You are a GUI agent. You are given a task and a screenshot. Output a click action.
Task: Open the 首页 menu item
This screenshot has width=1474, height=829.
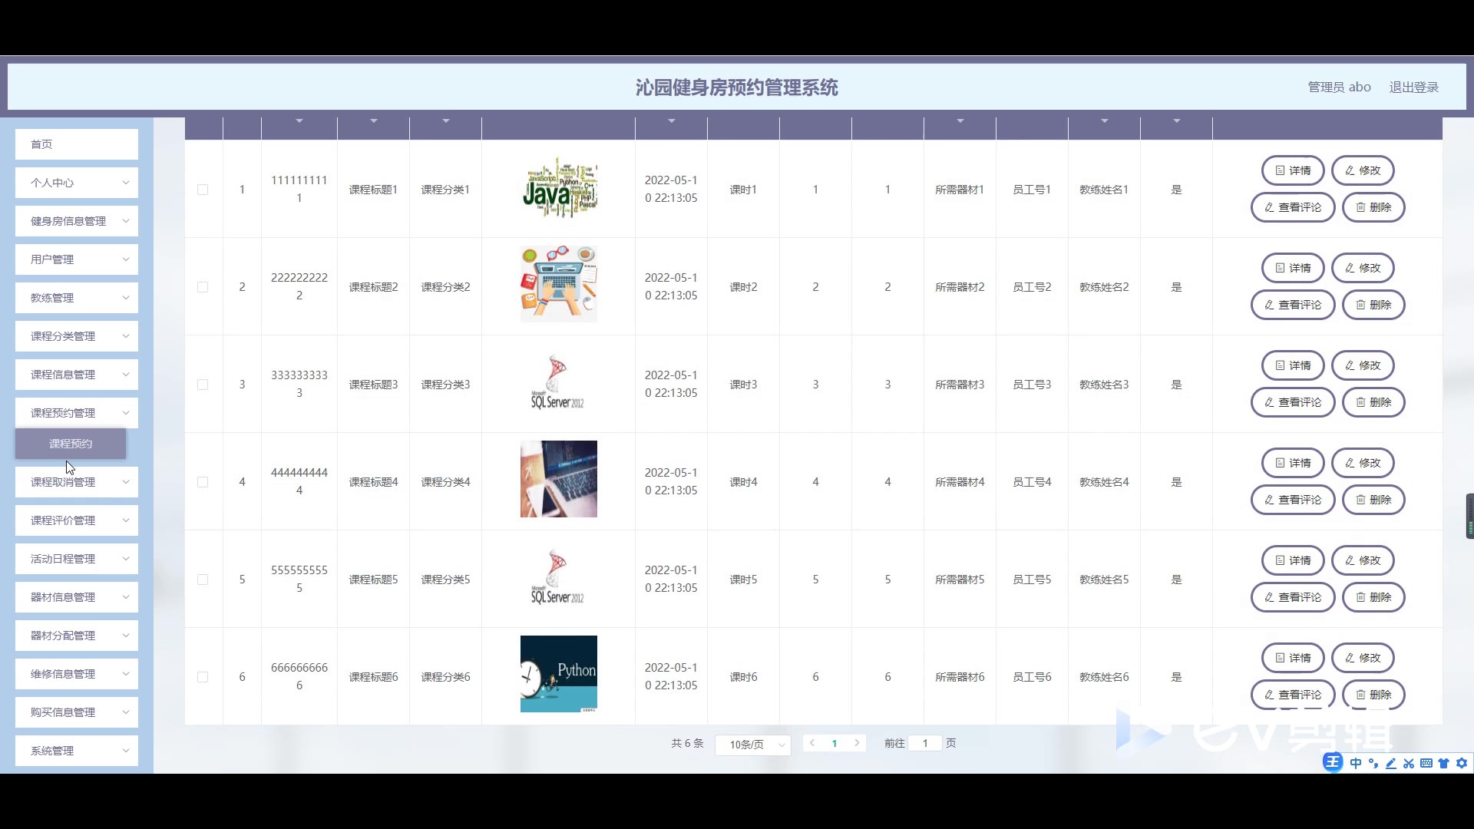click(x=77, y=144)
